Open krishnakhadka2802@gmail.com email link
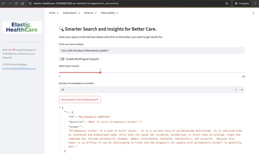Image resolution: width=259 pixels, height=154 pixels. pyautogui.click(x=19, y=68)
